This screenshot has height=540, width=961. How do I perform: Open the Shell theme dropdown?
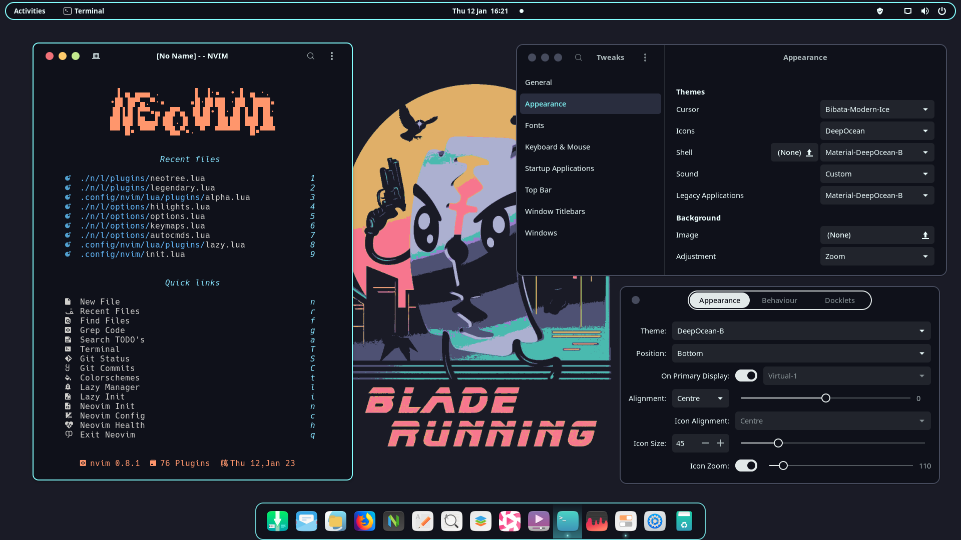(x=877, y=152)
